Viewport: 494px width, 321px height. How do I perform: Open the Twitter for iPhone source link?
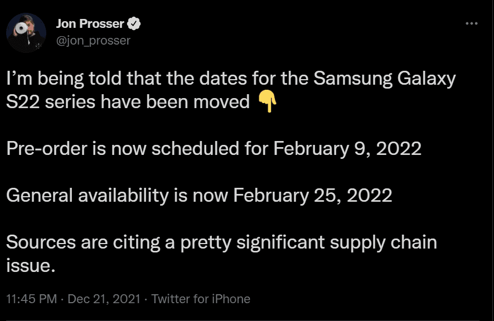click(x=201, y=299)
